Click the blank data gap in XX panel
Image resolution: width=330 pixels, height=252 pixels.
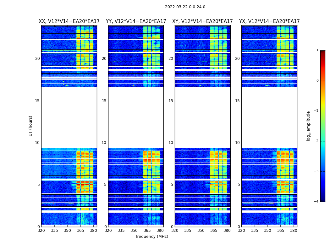[x=69, y=117]
